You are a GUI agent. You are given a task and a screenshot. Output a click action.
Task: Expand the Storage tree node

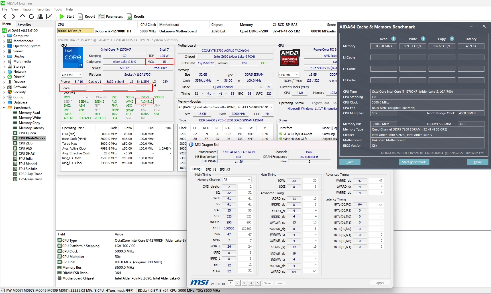coord(4,67)
